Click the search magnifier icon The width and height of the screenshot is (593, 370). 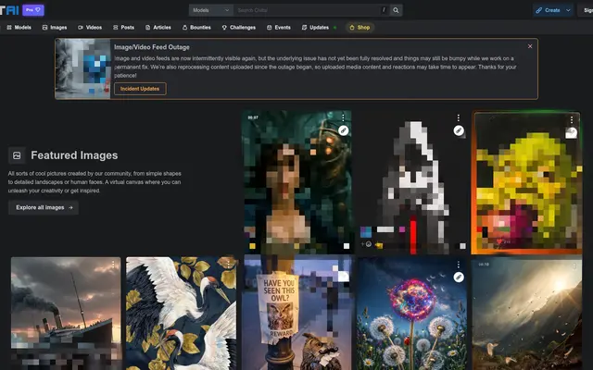point(396,10)
